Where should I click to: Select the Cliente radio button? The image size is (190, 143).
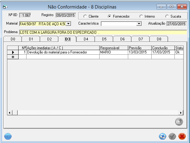tap(85, 16)
